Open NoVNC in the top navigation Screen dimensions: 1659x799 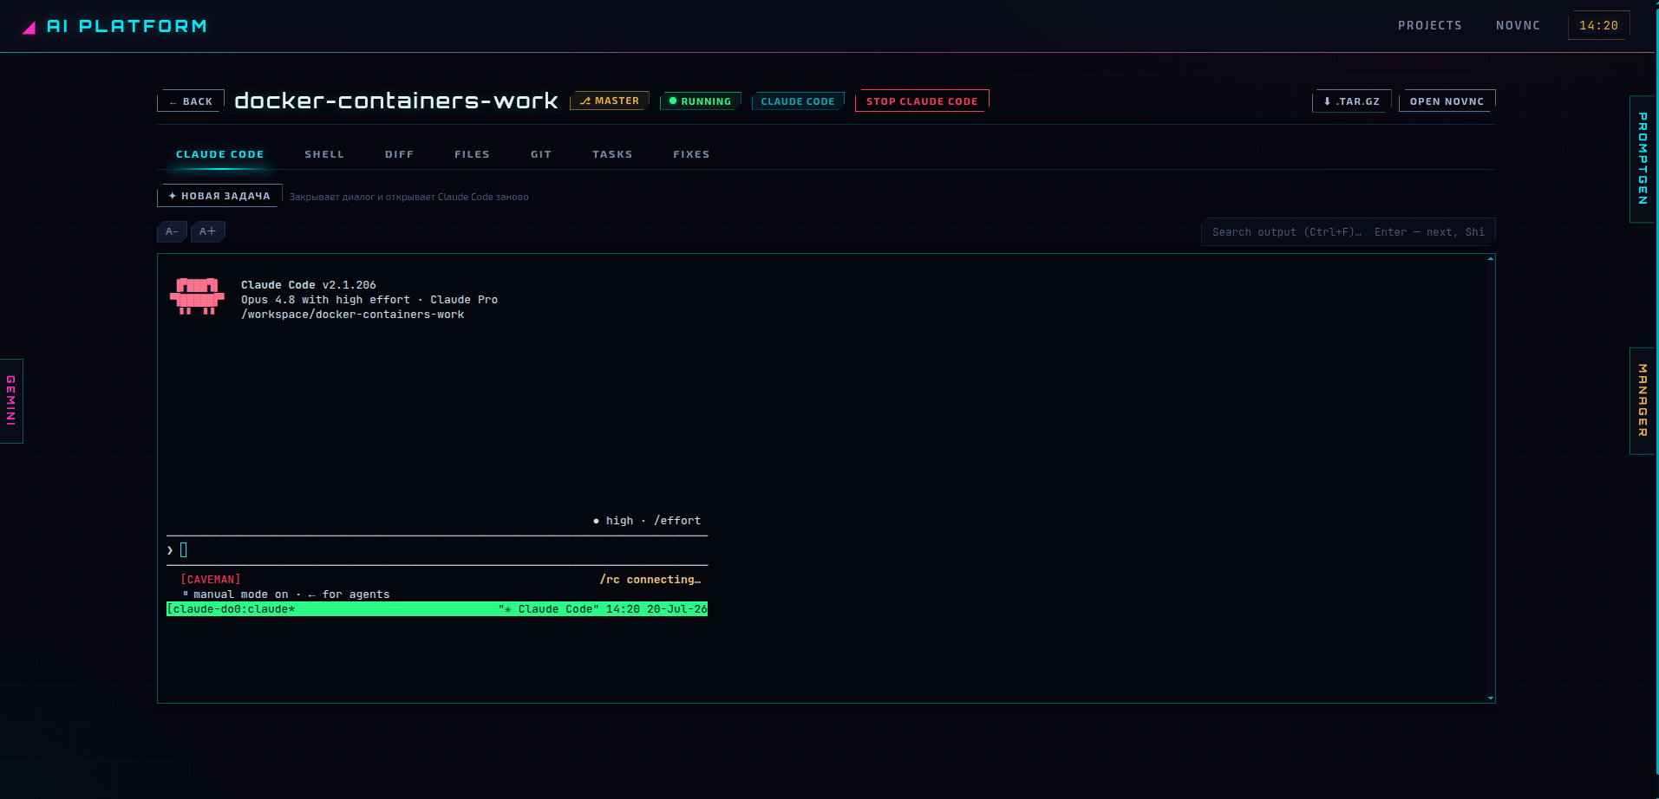coord(1519,26)
